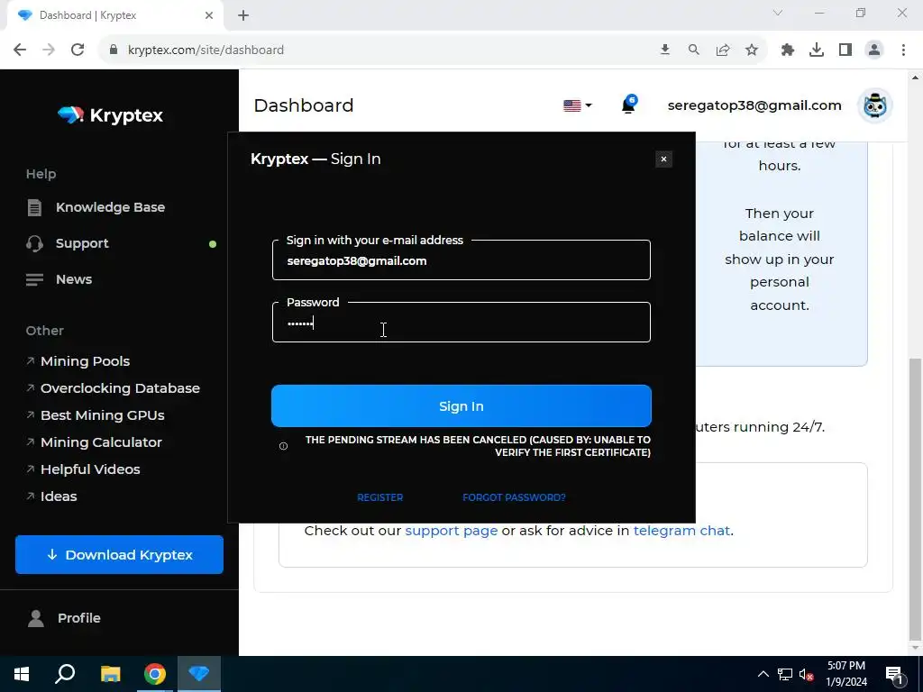Open Ideas link in sidebar

(59, 496)
